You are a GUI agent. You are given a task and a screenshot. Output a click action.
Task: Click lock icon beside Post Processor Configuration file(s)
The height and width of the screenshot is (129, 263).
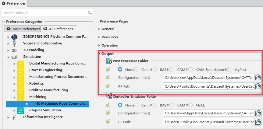pyautogui.click(x=108, y=78)
